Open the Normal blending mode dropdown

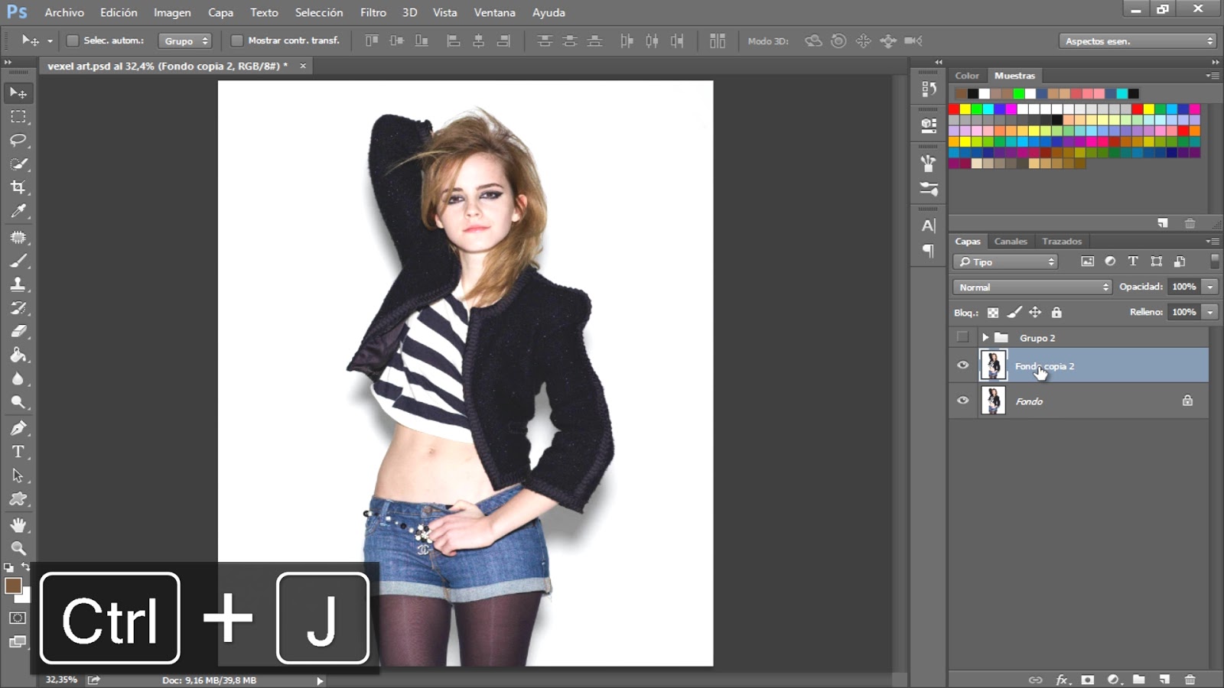coord(1032,287)
